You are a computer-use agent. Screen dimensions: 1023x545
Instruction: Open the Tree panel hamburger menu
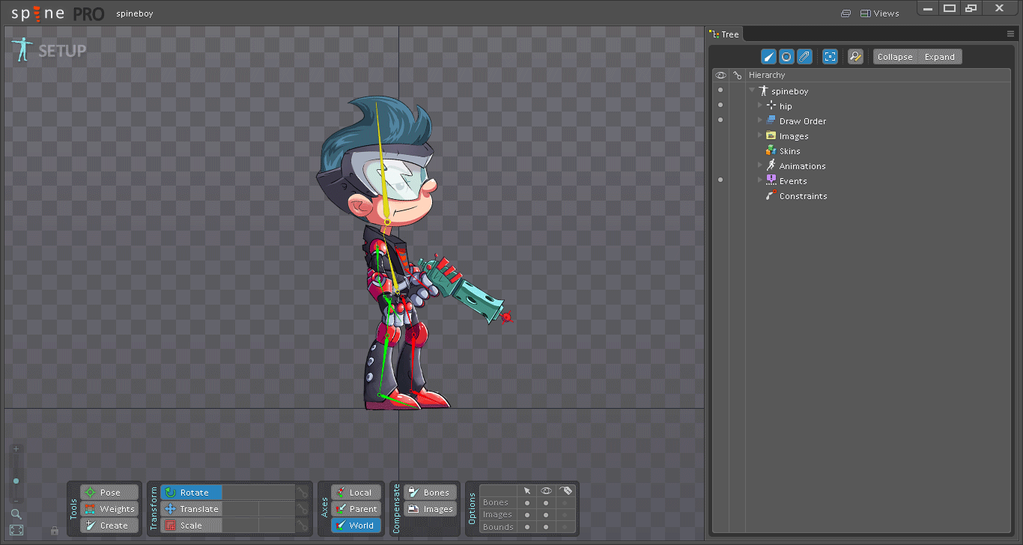pos(1010,34)
